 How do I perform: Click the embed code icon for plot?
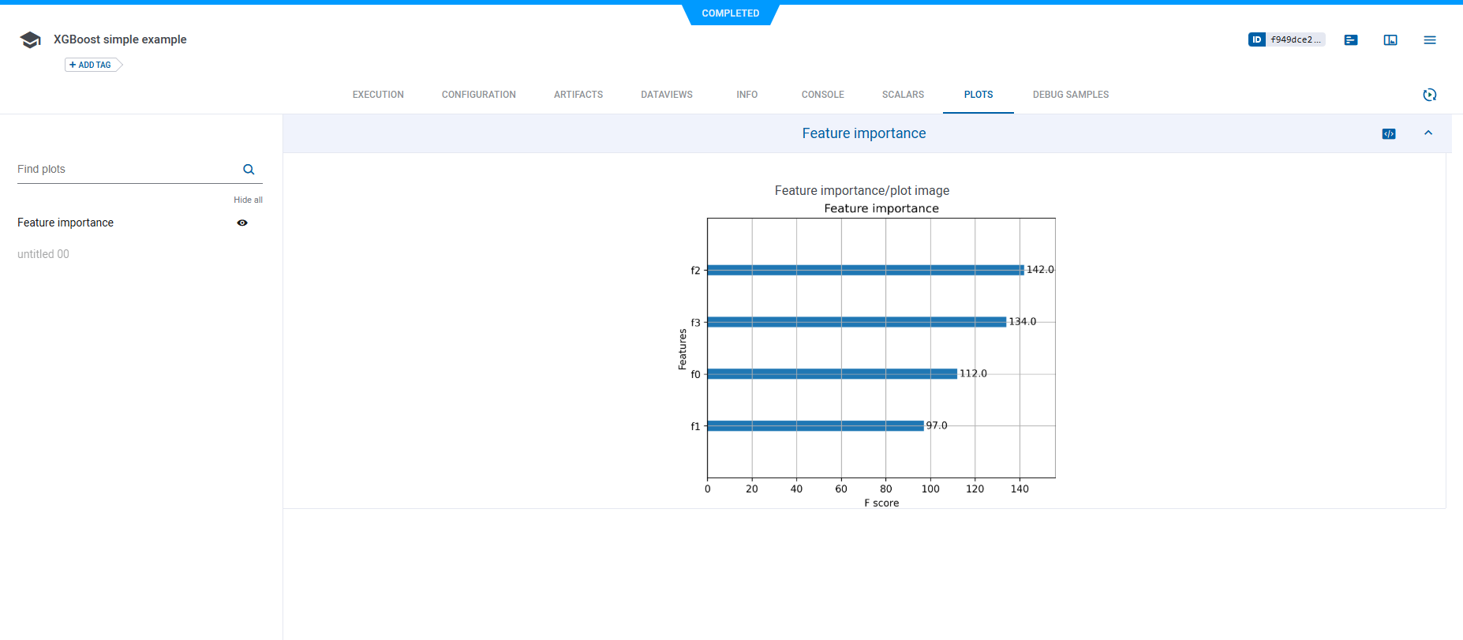[x=1389, y=134]
